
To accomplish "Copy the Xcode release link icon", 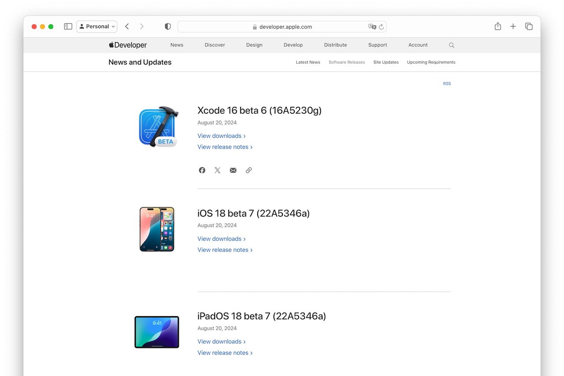I will pyautogui.click(x=249, y=170).
